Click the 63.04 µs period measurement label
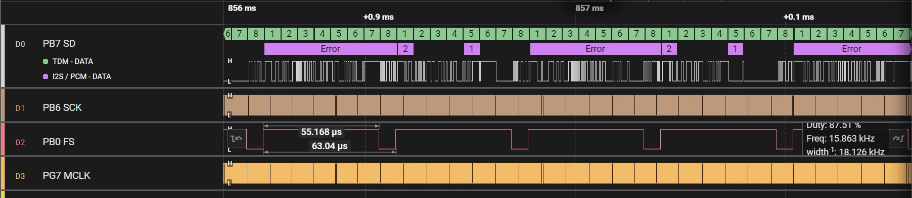Screen dimensions: 912x198 coord(330,146)
